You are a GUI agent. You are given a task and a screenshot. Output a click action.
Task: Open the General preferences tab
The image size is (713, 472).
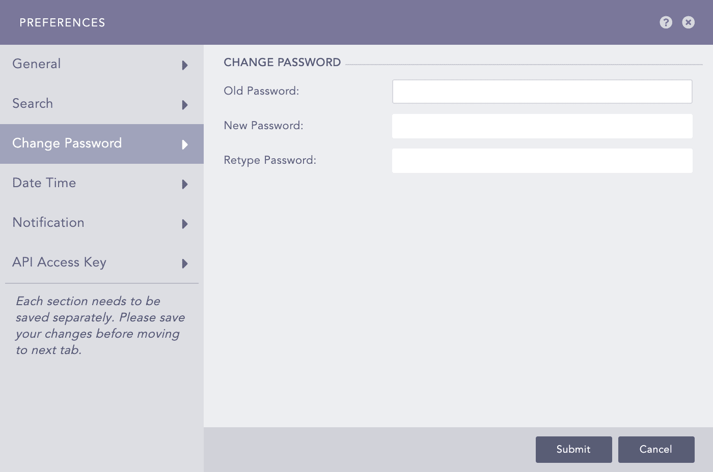[37, 64]
